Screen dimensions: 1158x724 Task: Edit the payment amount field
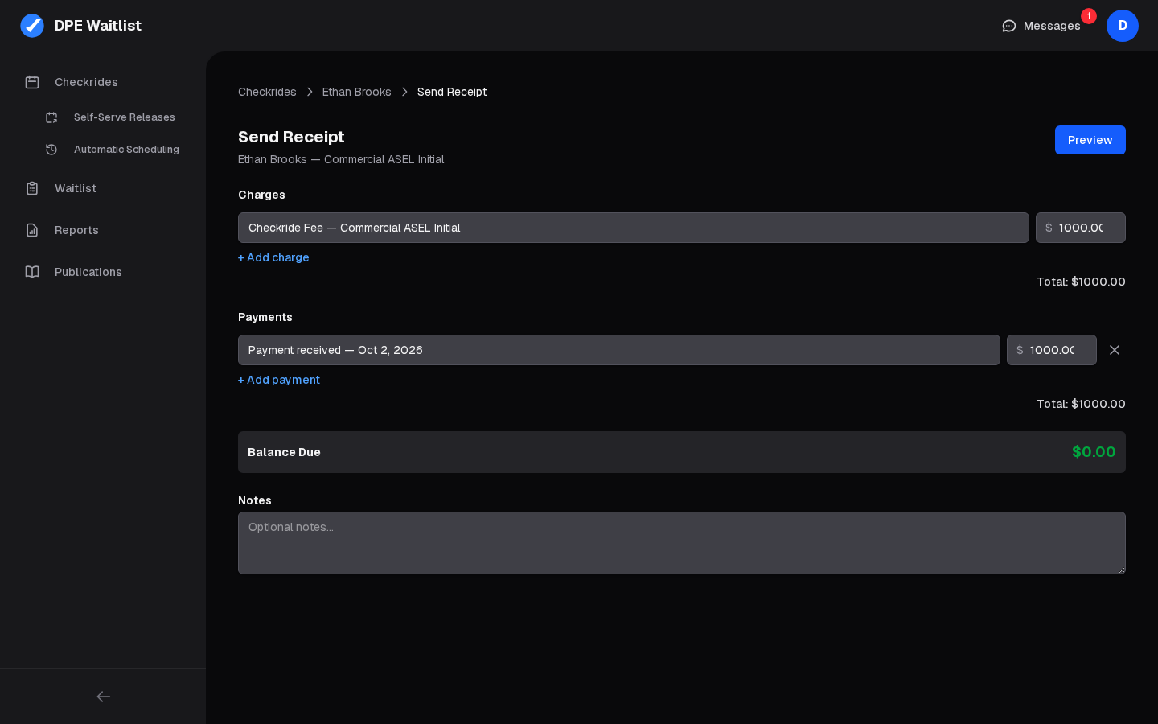coord(1052,350)
